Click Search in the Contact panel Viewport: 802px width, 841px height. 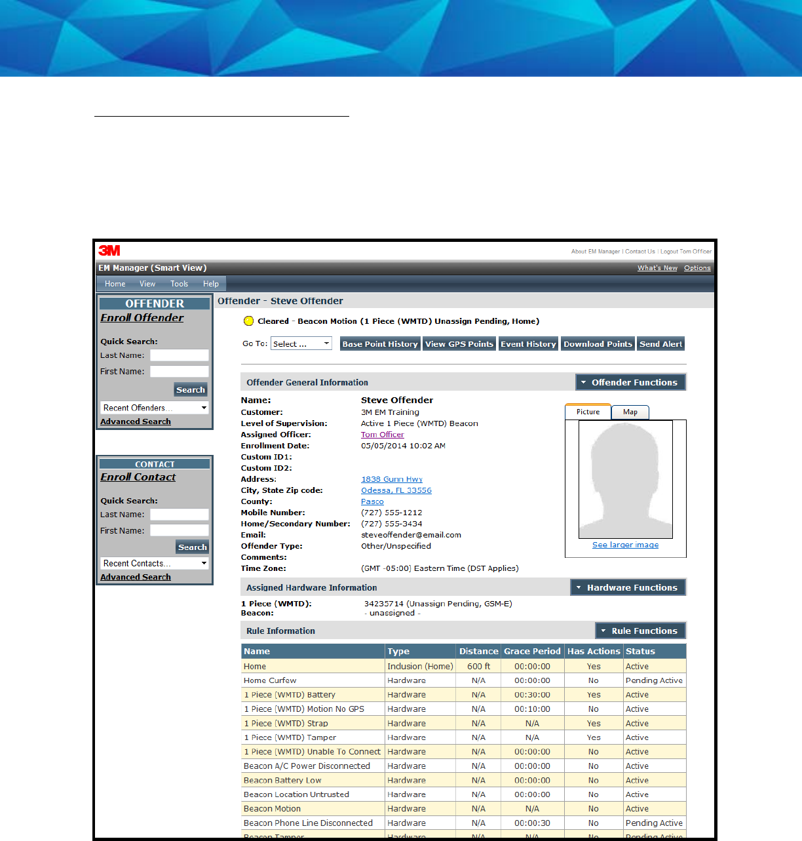pos(193,547)
